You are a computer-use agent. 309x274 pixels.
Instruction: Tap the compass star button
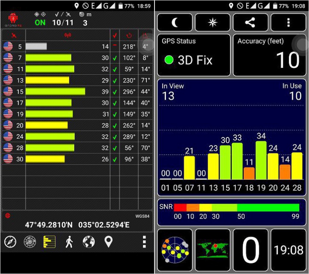(x=213, y=22)
